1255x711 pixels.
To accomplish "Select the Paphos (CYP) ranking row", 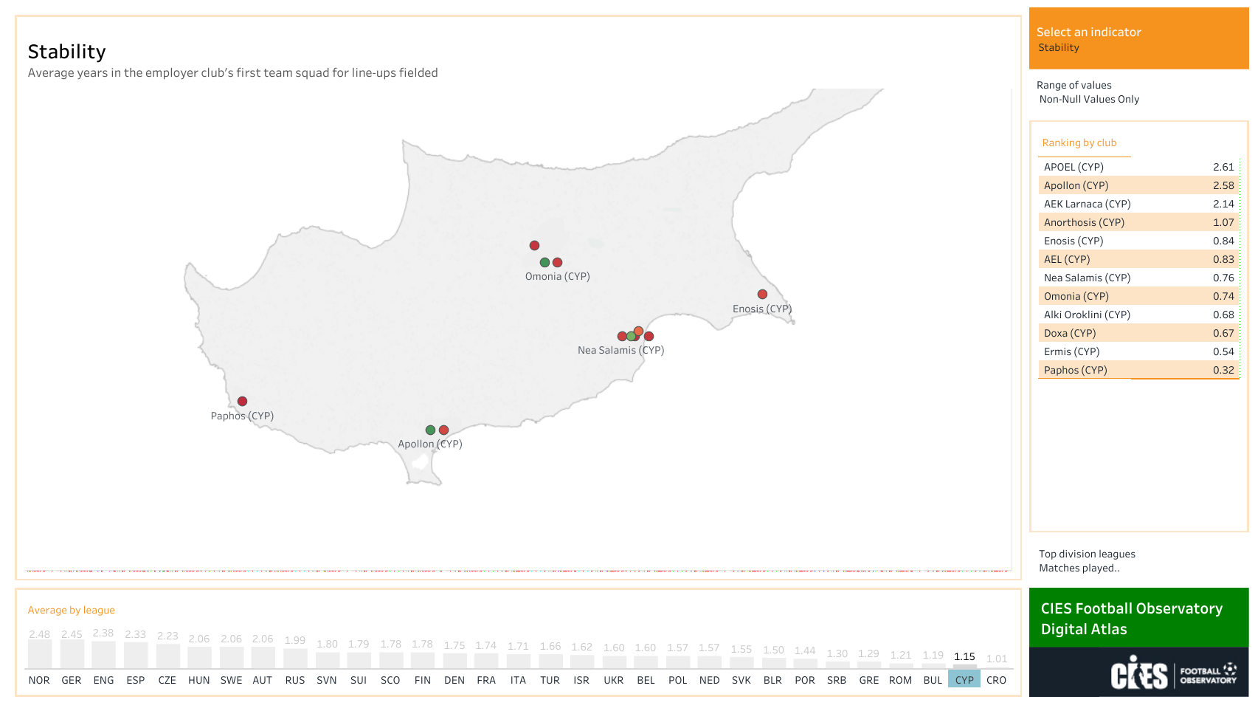I will click(x=1138, y=370).
